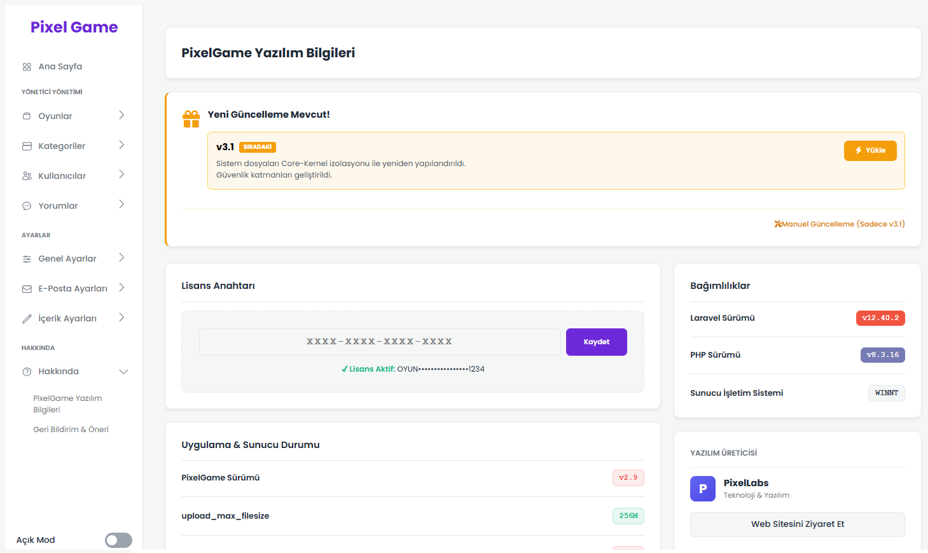Click the Laravel Sürümü label
Screen dimensions: 928x553
723,318
